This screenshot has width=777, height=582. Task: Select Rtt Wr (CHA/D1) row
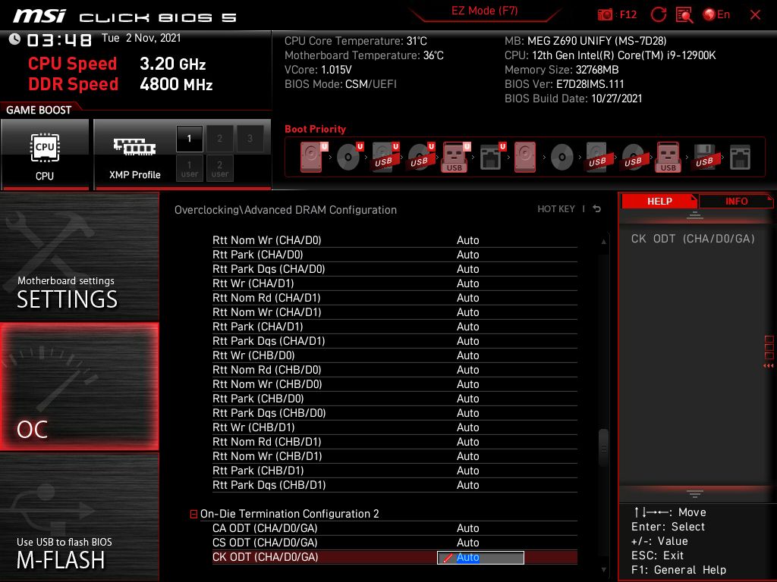(x=395, y=283)
